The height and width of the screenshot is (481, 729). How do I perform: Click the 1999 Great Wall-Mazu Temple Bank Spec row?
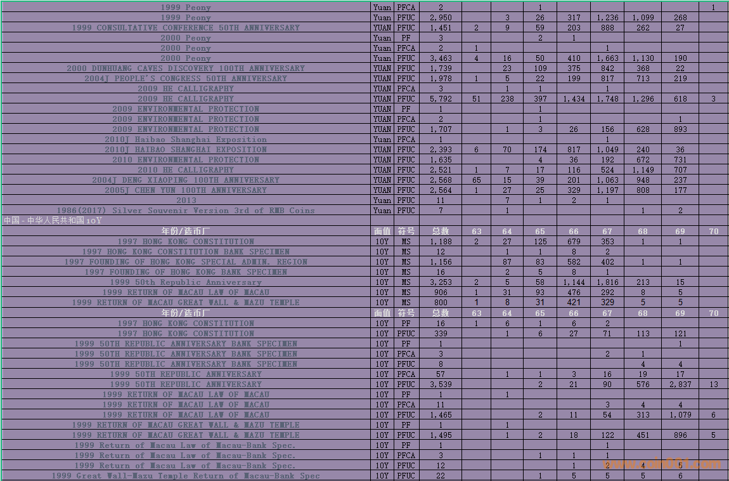click(186, 476)
